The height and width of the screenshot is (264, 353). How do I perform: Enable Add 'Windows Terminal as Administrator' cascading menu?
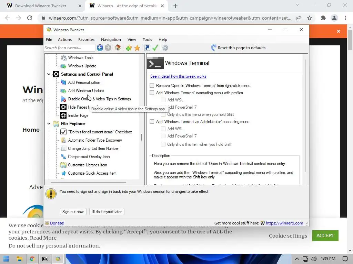click(x=152, y=122)
